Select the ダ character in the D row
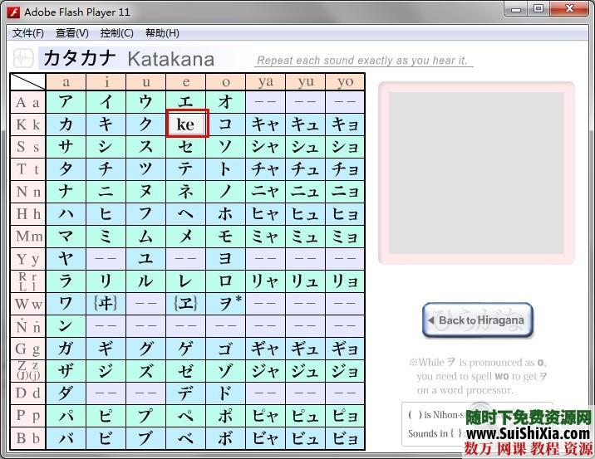This screenshot has width=595, height=459. click(66, 393)
